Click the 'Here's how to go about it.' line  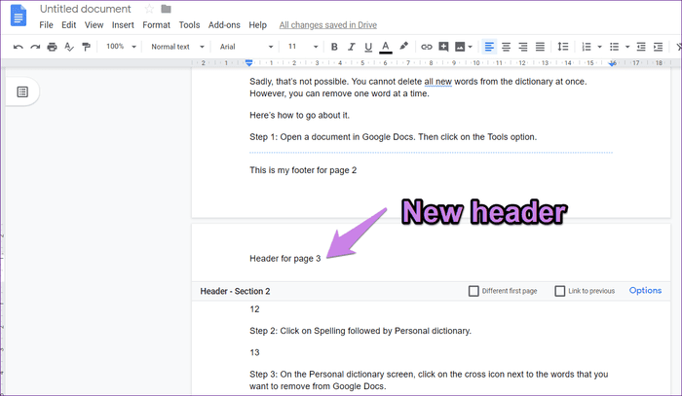(x=299, y=116)
